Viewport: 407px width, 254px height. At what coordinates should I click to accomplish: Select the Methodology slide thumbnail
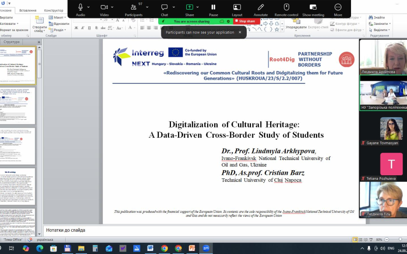tap(17, 186)
